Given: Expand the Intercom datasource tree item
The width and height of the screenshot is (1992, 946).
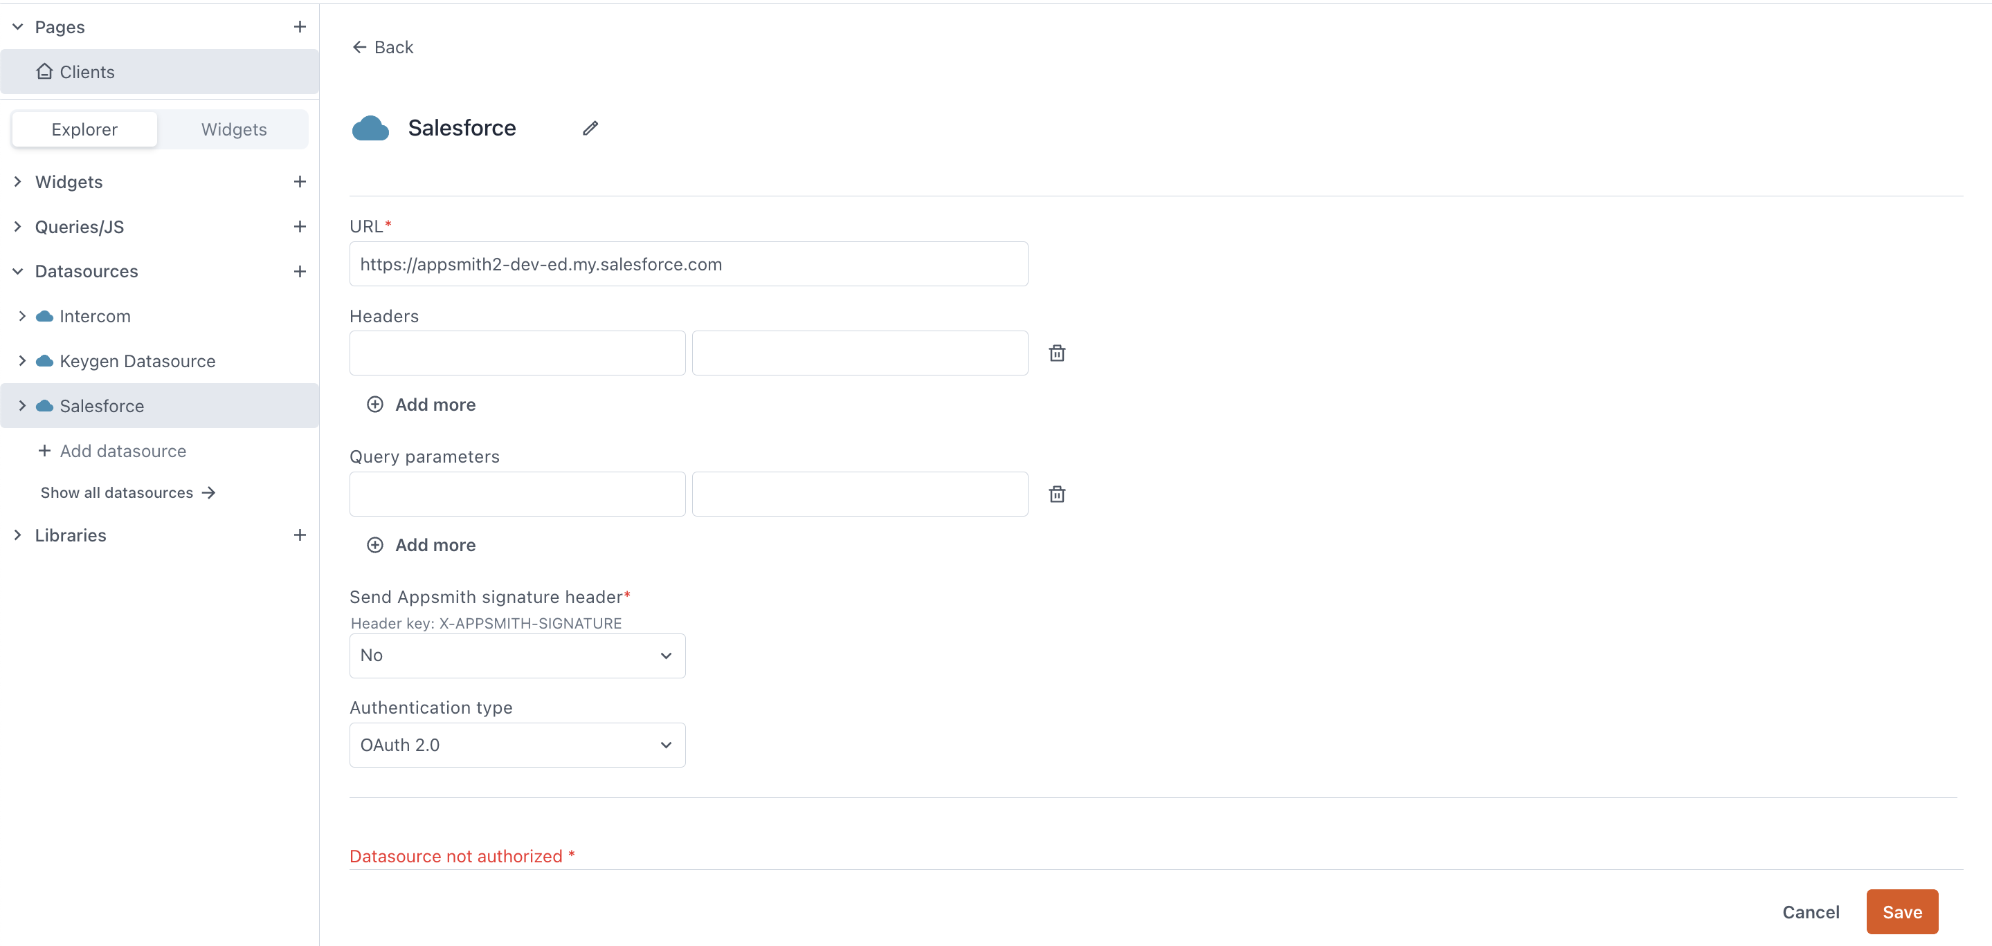Looking at the screenshot, I should (x=21, y=316).
